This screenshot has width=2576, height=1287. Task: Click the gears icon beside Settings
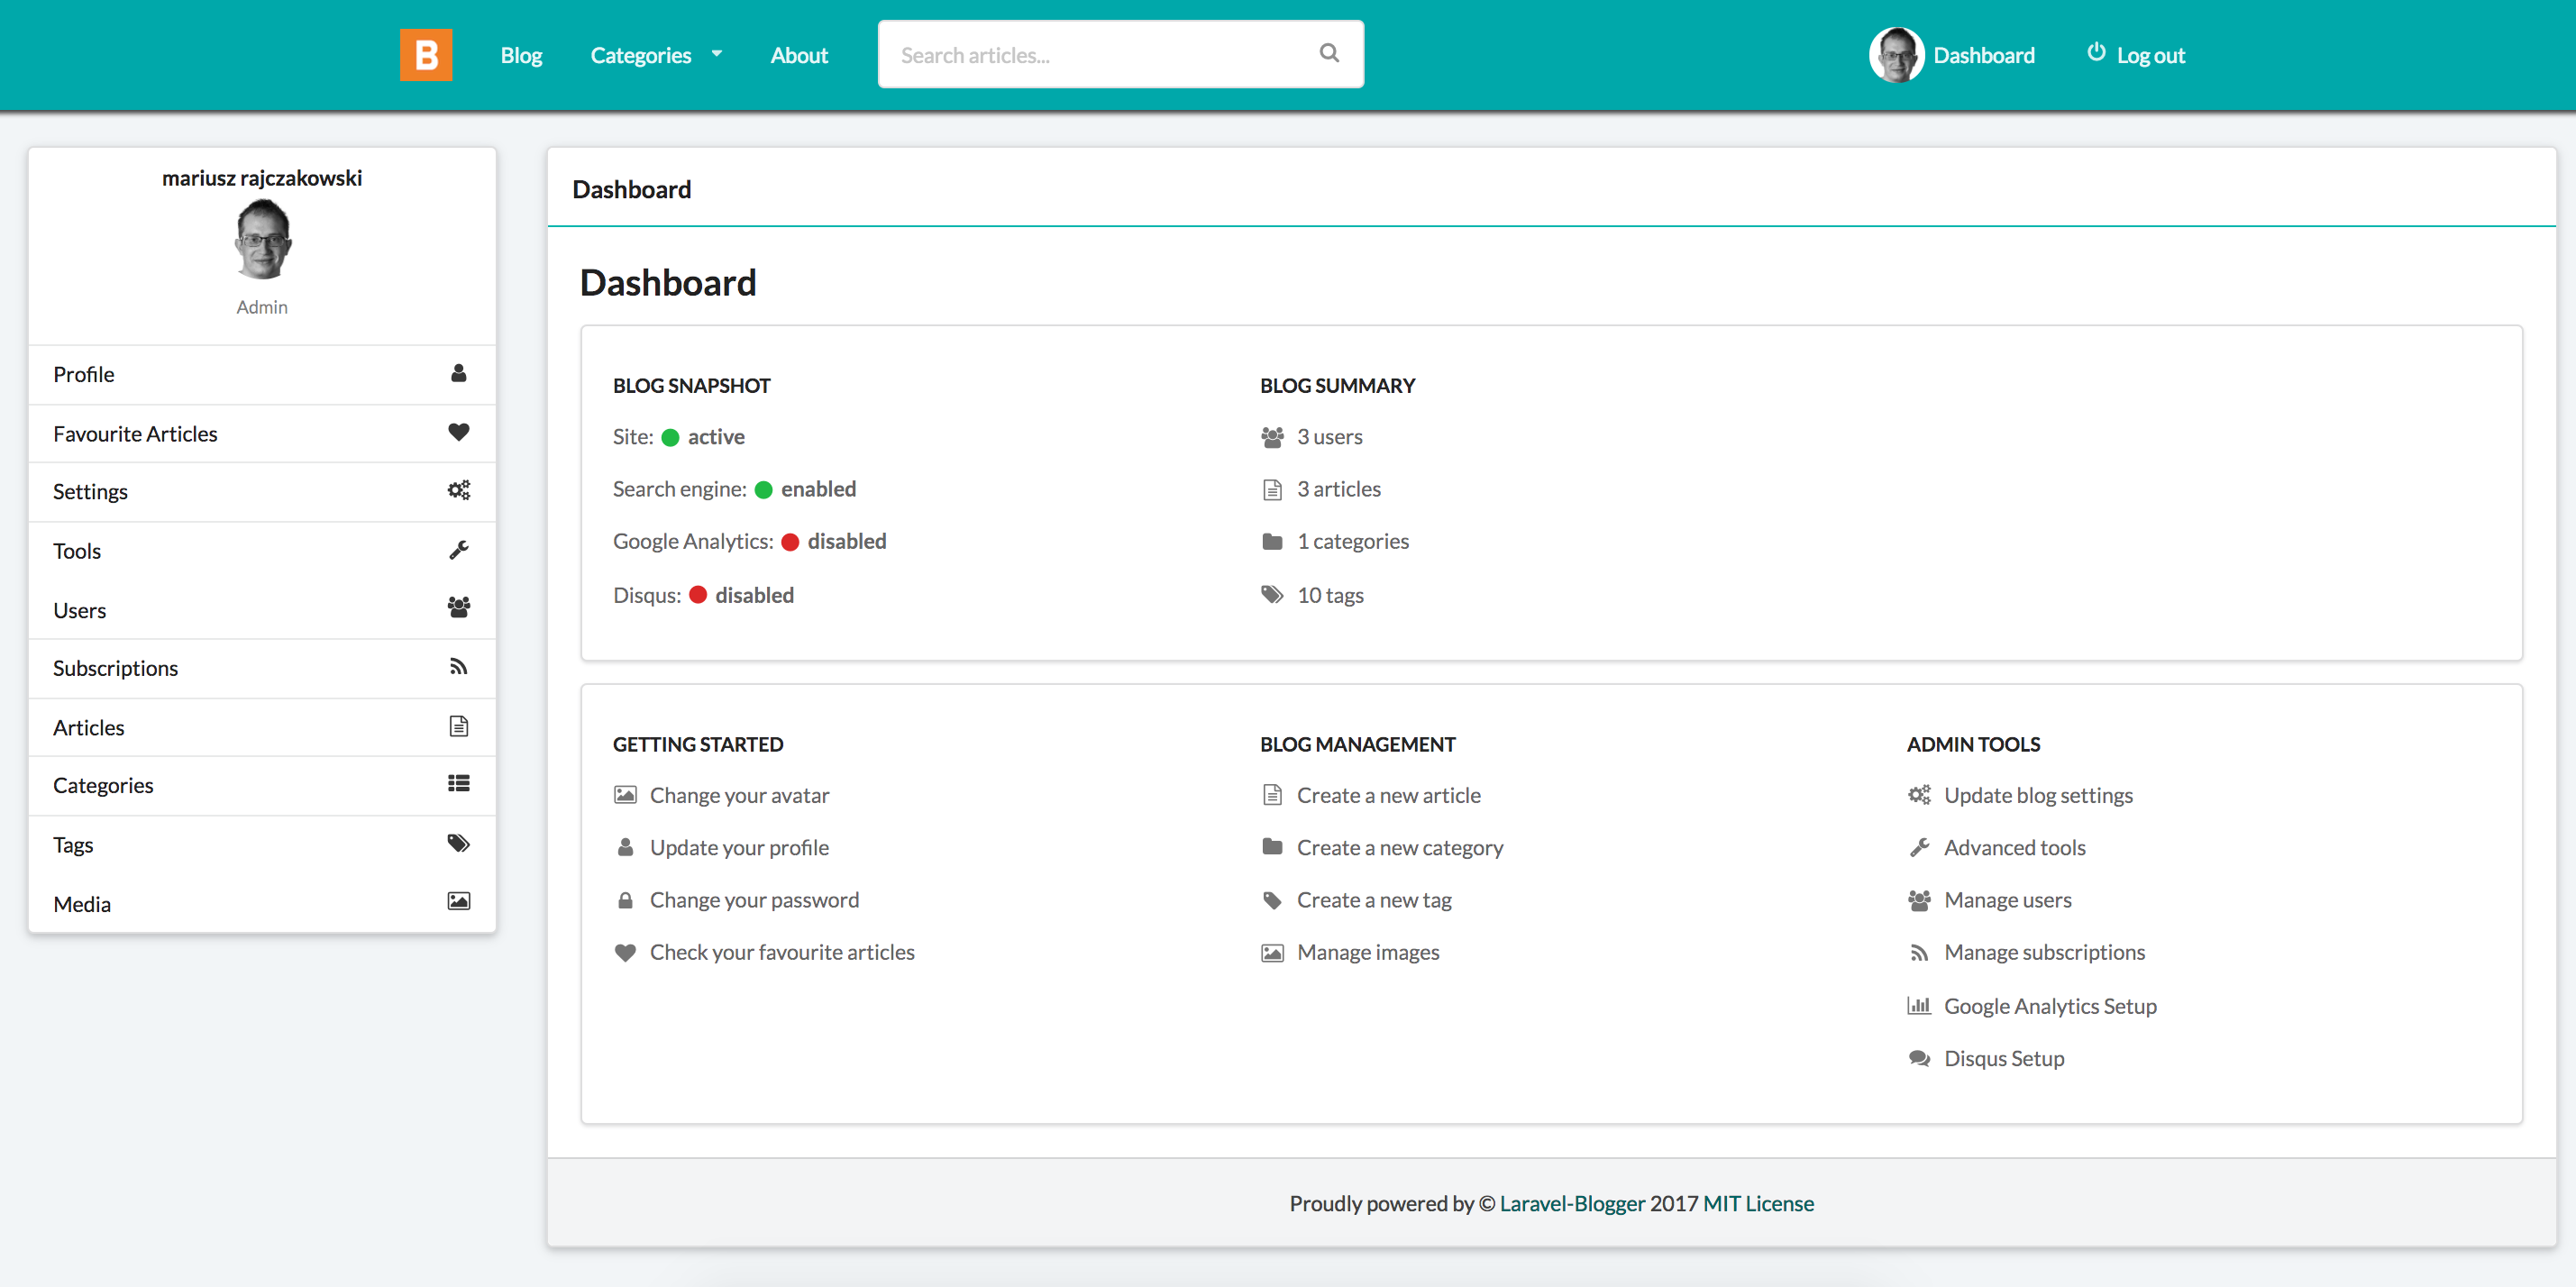(459, 490)
